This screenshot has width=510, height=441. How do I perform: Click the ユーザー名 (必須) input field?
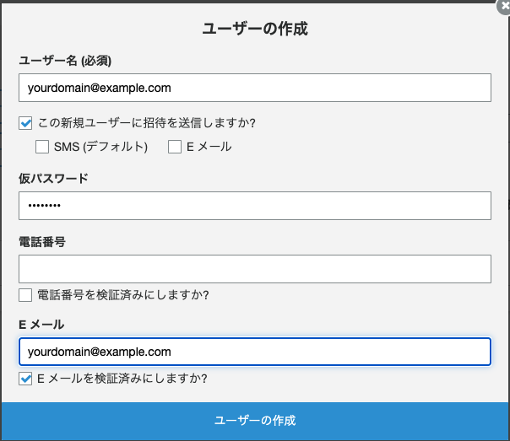pos(255,88)
